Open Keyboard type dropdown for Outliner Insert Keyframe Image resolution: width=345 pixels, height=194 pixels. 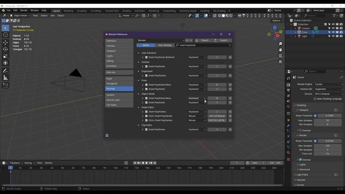pyautogui.click(x=197, y=66)
